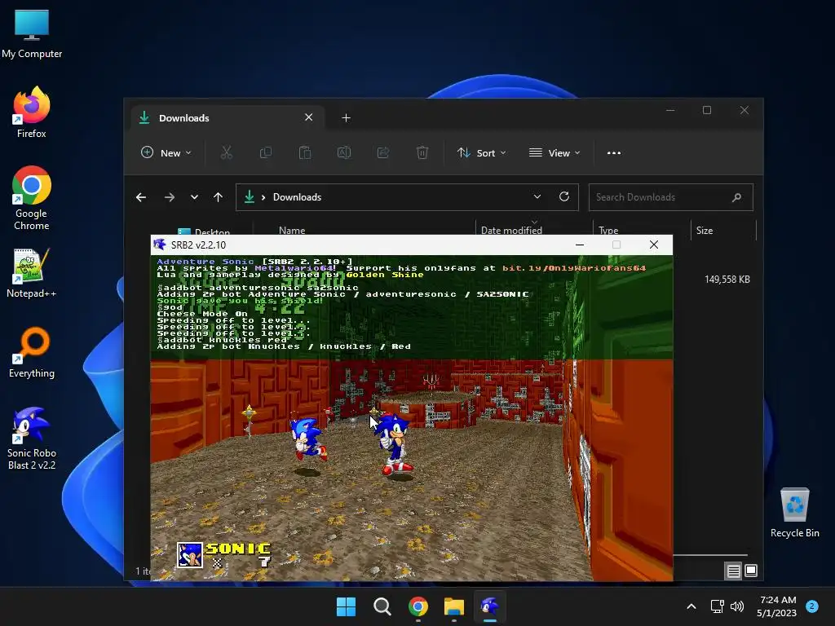835x626 pixels.
Task: Click the Paste icon in Explorer toolbar
Action: click(305, 152)
